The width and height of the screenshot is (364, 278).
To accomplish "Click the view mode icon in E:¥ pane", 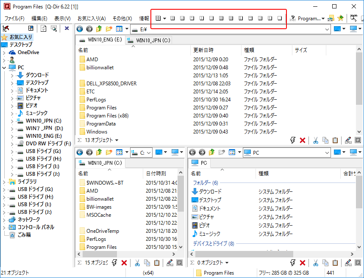I will pos(119,29).
